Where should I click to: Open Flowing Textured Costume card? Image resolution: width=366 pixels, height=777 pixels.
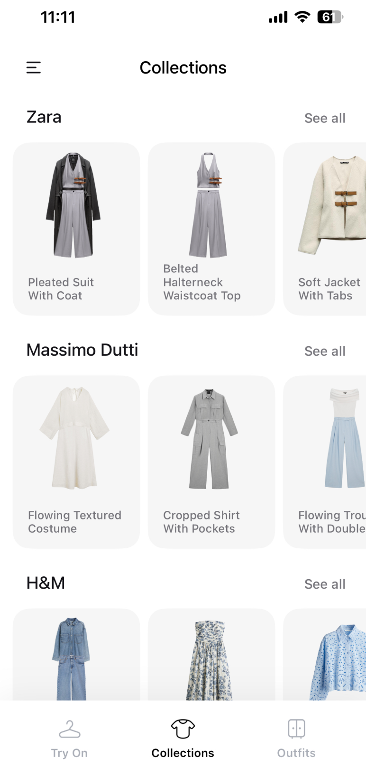pyautogui.click(x=76, y=462)
